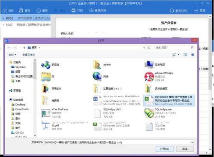Click the search desktop input field
This screenshot has height=157, width=214.
tap(172, 48)
